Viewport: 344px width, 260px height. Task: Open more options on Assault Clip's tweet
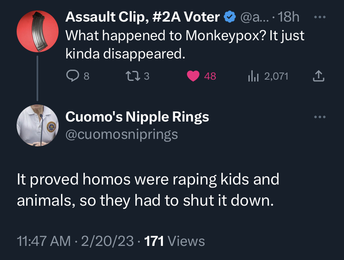pyautogui.click(x=319, y=17)
